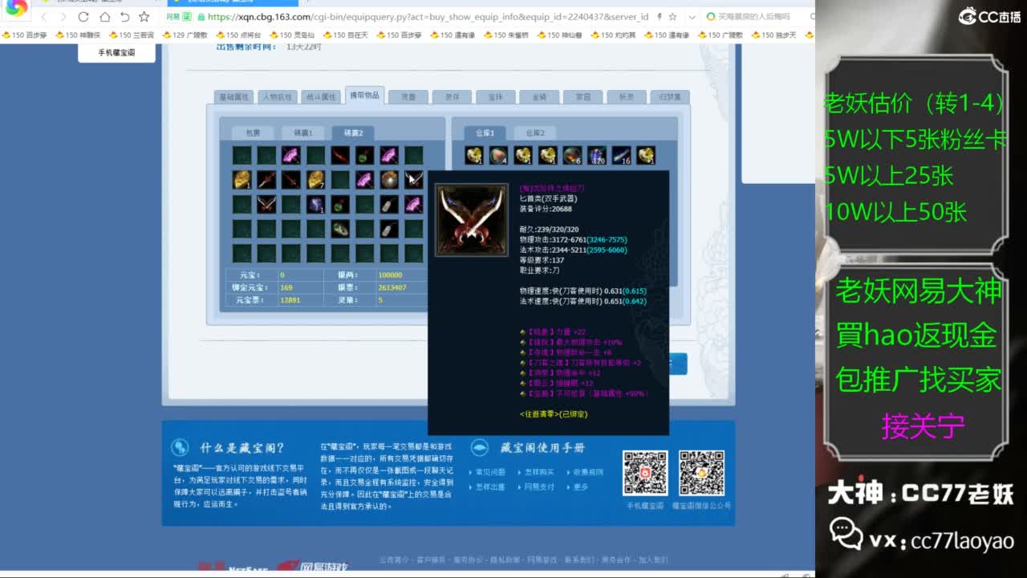Viewport: 1027px width, 578px height.
Task: Click the address bar URL field
Action: (427, 17)
